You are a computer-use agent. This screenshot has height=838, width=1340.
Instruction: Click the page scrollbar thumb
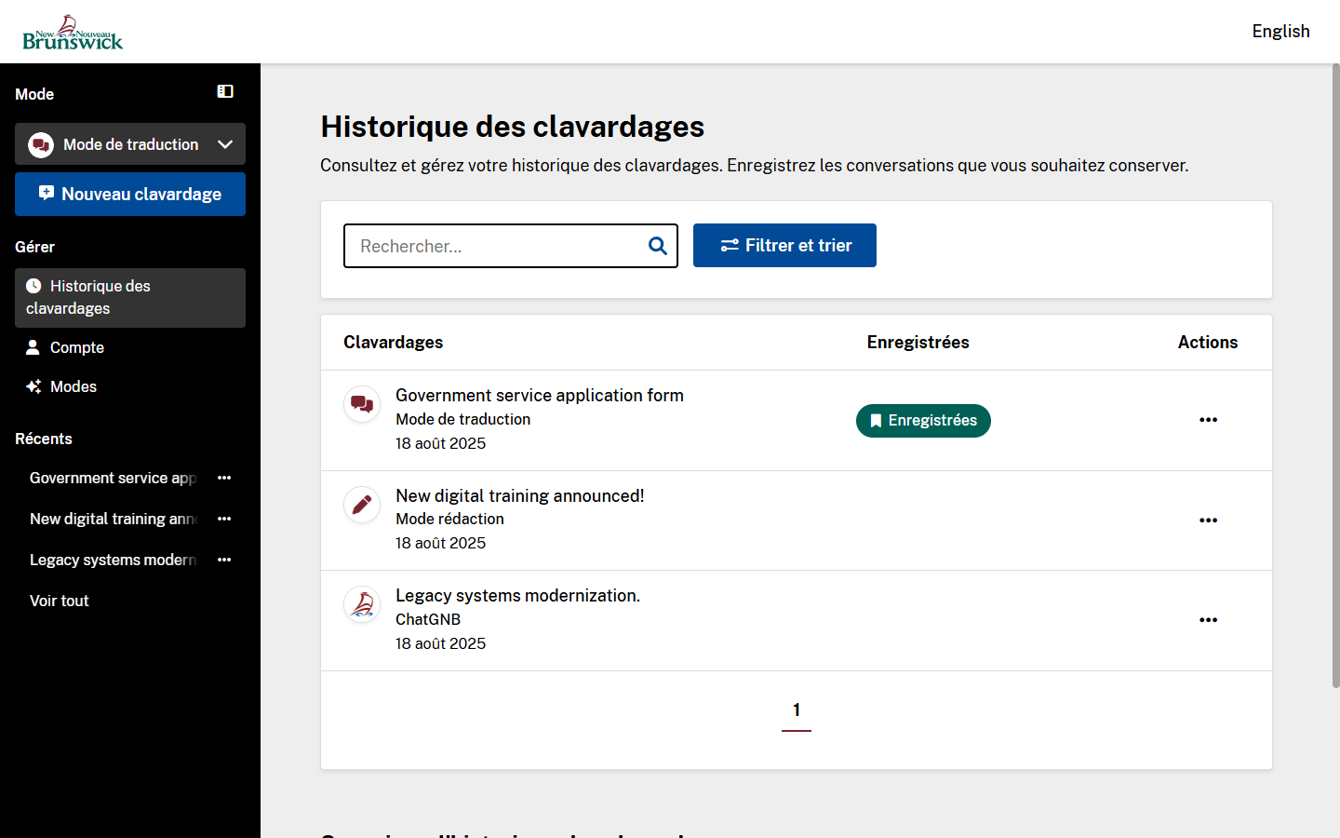coord(1335,372)
